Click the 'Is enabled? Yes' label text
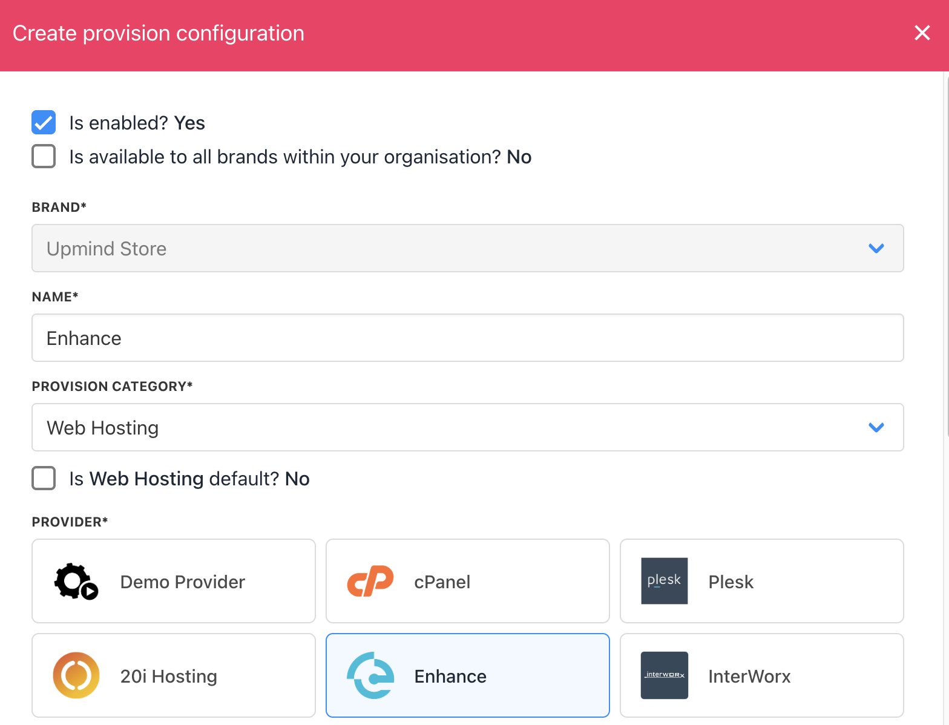949x725 pixels. (137, 123)
